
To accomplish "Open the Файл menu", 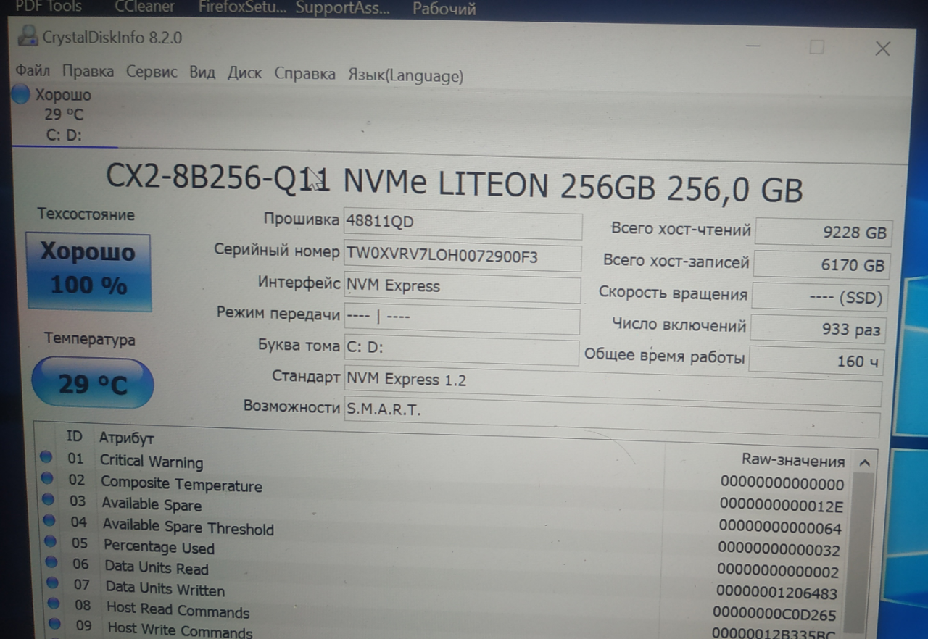I will coord(33,72).
